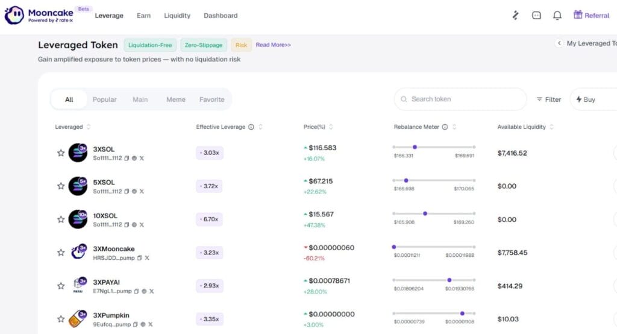This screenshot has height=334, width=617.
Task: Select the Main token tab
Action: point(140,99)
